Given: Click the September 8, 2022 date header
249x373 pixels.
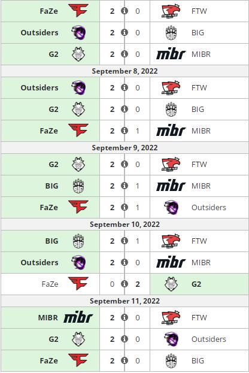Looking at the screenshot, I should (x=124, y=71).
